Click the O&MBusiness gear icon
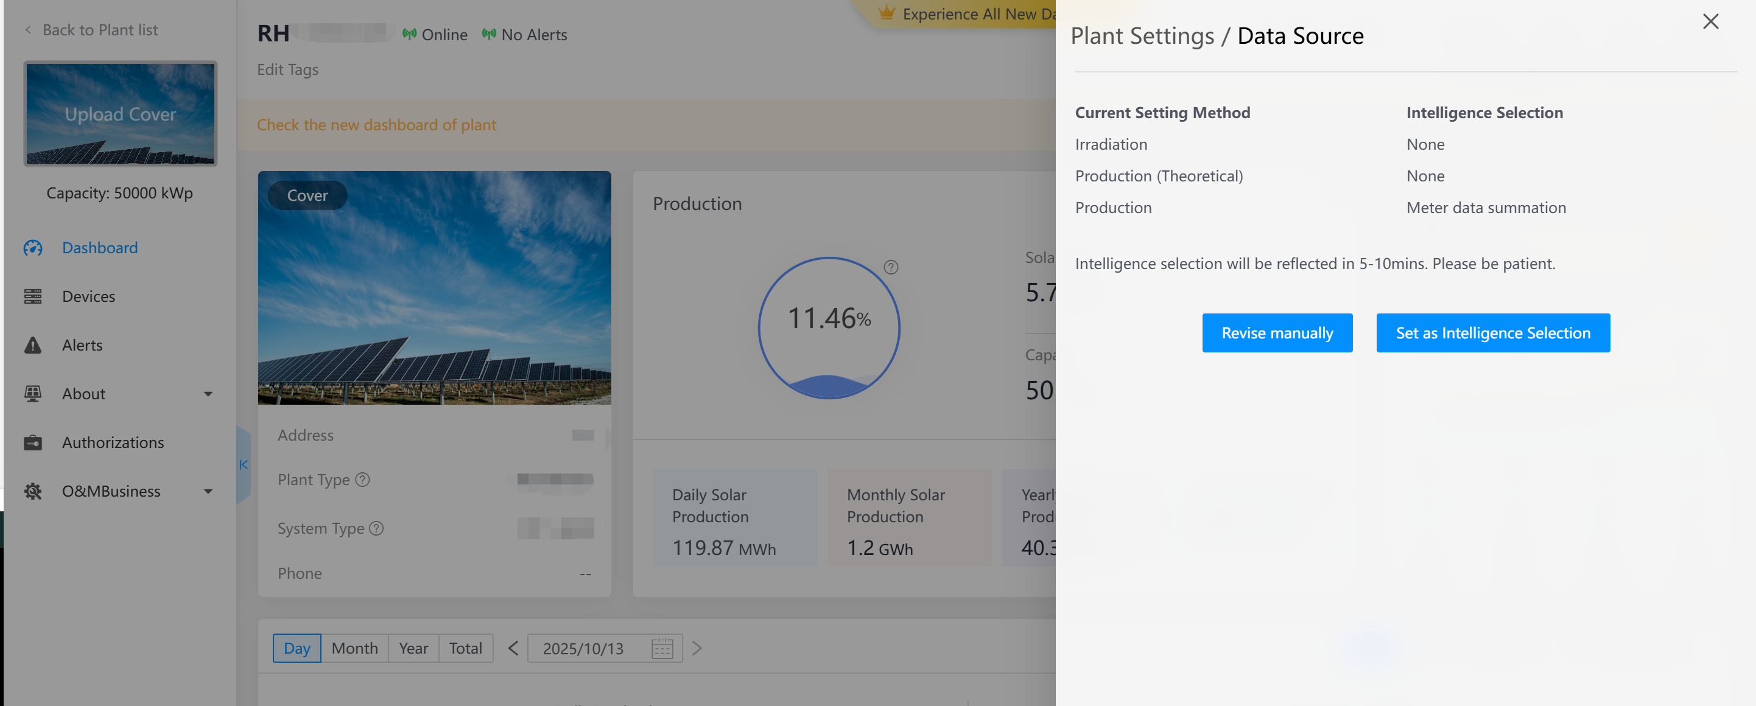Viewport: 1756px width, 706px height. click(x=33, y=491)
